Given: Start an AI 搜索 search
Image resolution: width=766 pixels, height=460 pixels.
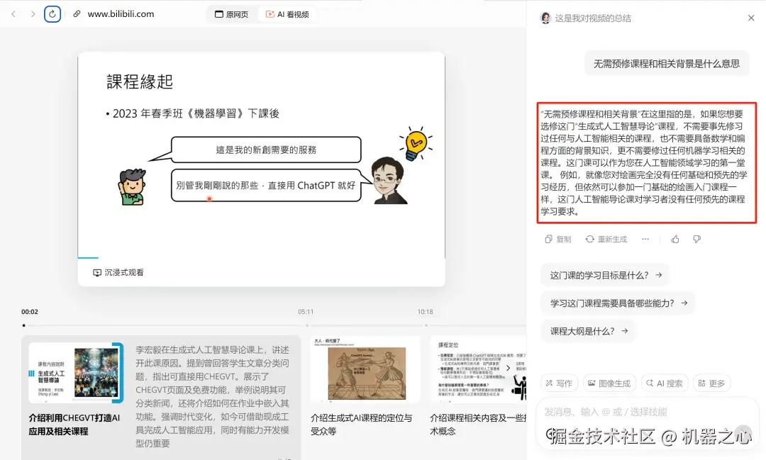Looking at the screenshot, I should pyautogui.click(x=665, y=383).
